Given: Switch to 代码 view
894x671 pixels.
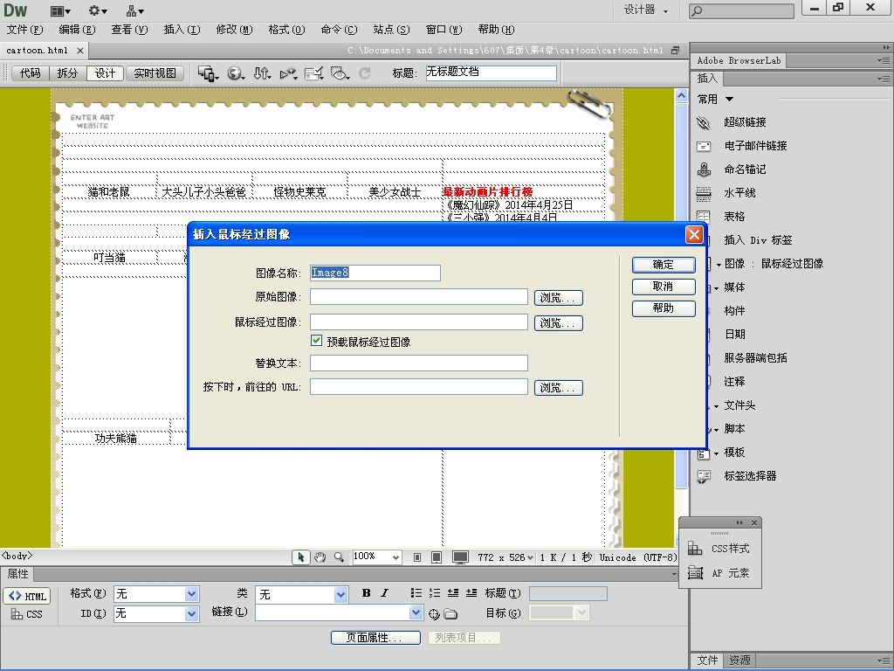Looking at the screenshot, I should [x=31, y=73].
